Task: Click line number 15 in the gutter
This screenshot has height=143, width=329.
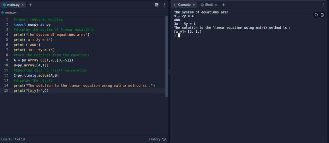Action: [x=6, y=91]
